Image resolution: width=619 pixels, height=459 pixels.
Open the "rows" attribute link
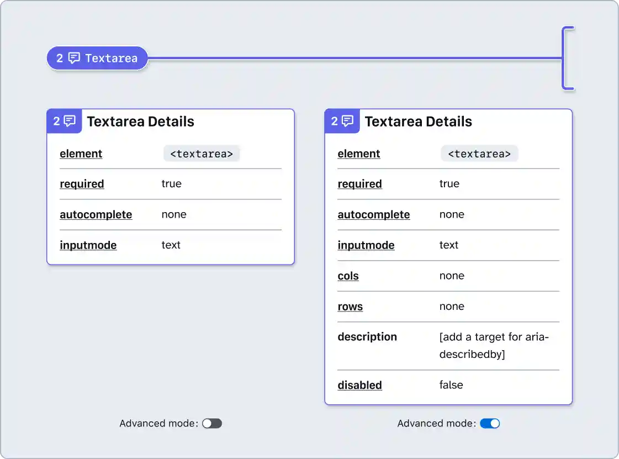tap(350, 307)
